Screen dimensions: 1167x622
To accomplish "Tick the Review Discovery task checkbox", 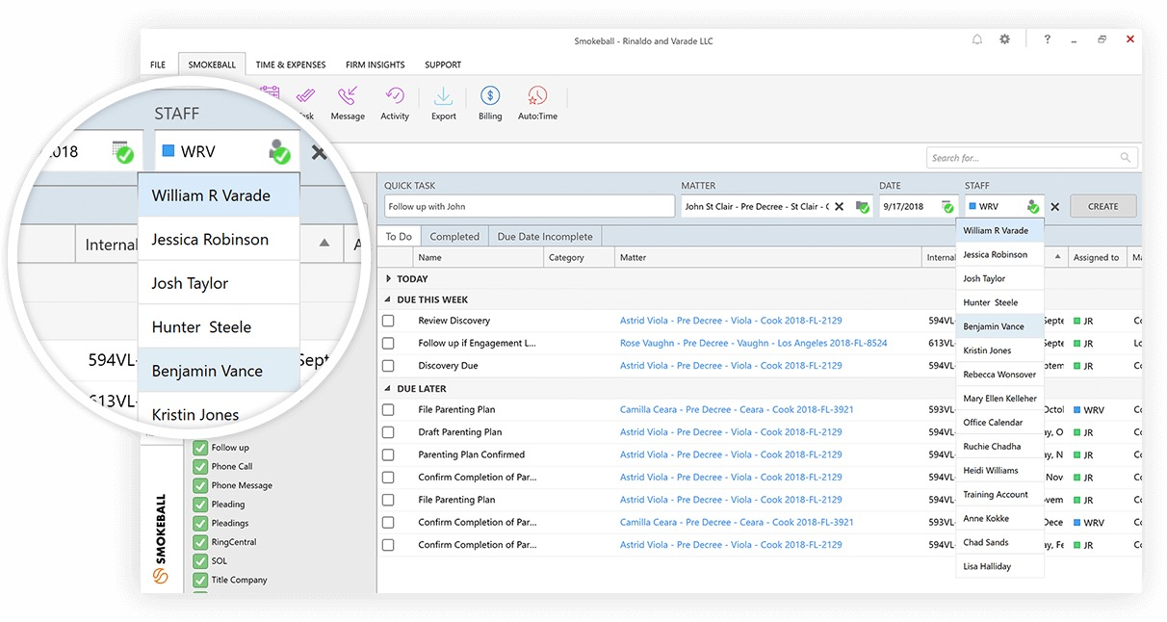I will (x=388, y=321).
